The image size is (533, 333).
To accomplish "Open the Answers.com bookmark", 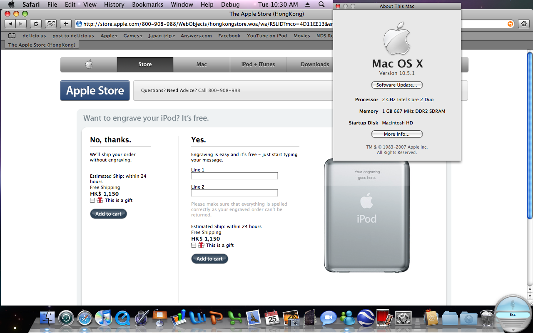I will click(196, 36).
